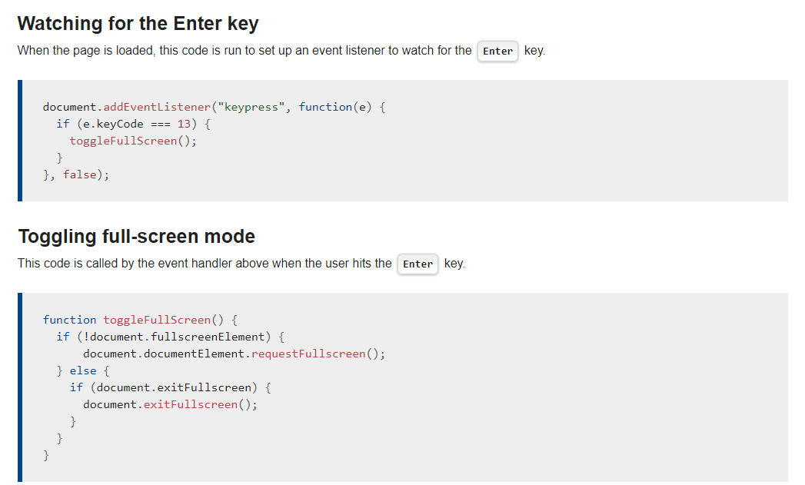Click the Enter key badge in first paragraph
The image size is (805, 485).
pos(497,51)
